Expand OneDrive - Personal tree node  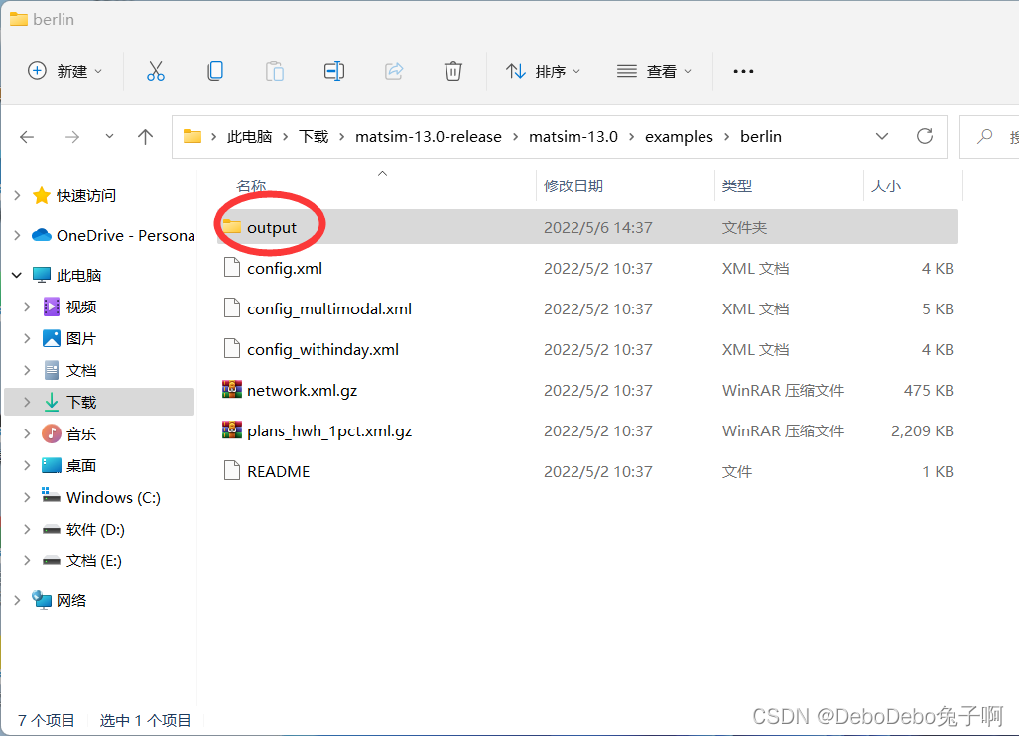point(18,235)
